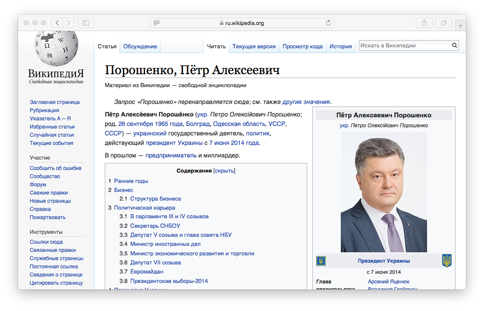The image size is (484, 311).
Task: Click the portrait photo in the infobox
Action: 383,192
